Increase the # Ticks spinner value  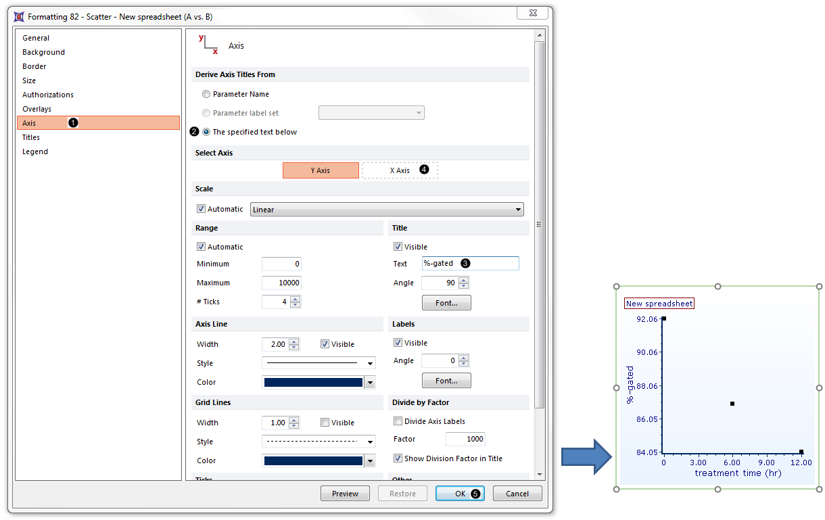point(294,299)
